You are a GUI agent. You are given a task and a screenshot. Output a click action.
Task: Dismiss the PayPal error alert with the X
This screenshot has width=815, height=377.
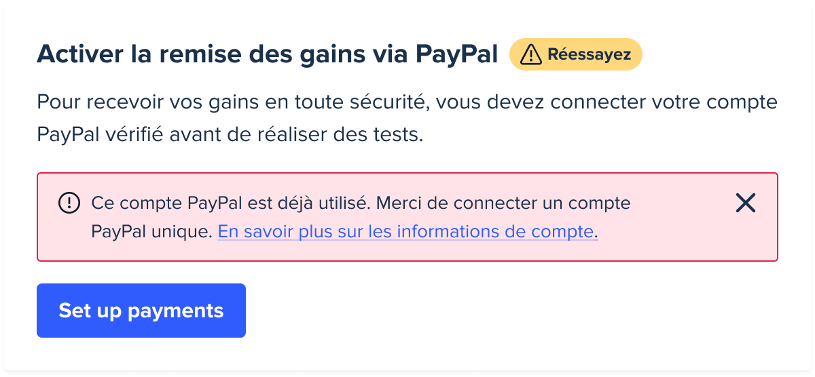click(746, 203)
